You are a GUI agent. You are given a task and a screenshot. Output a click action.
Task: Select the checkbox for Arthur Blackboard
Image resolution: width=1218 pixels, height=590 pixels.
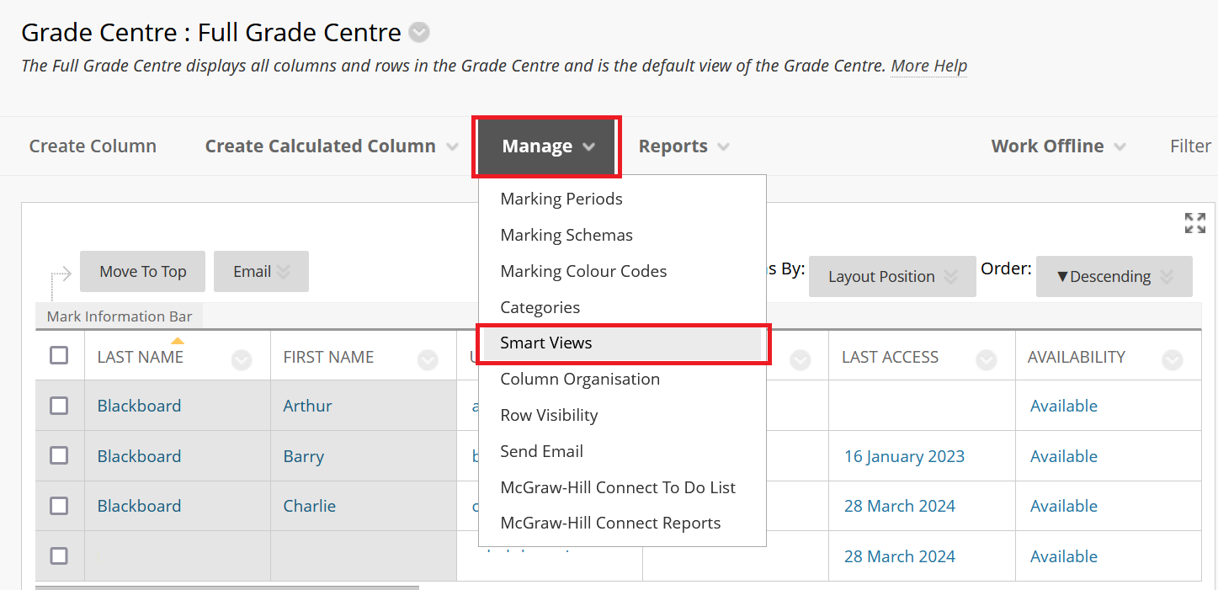59,406
